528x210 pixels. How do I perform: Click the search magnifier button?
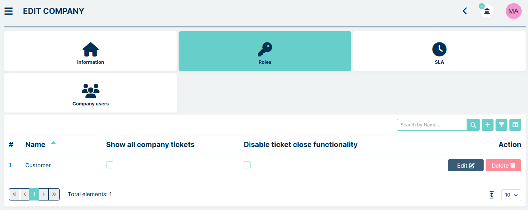coord(473,125)
